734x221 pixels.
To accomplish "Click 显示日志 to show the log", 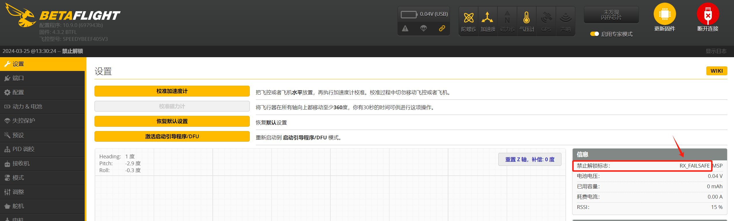I will [x=716, y=51].
